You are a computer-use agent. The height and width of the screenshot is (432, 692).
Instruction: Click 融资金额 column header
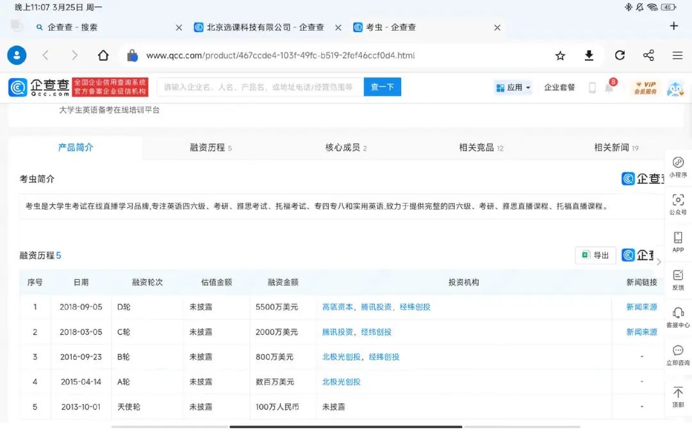tap(283, 282)
